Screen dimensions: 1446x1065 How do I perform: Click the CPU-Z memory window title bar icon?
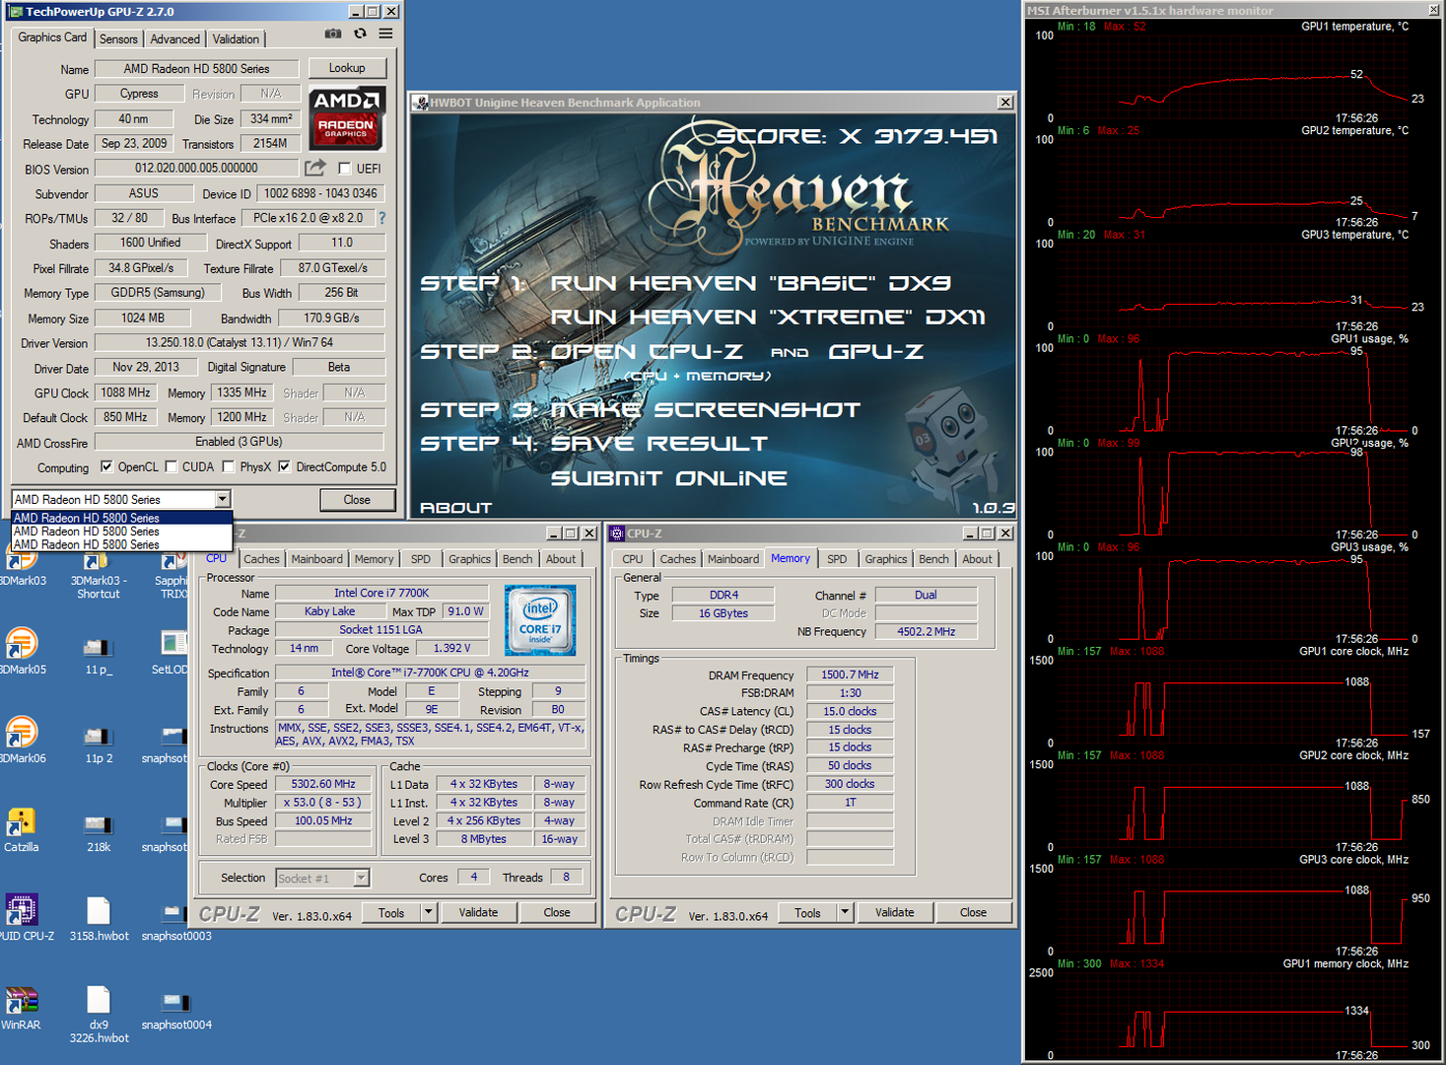(617, 533)
